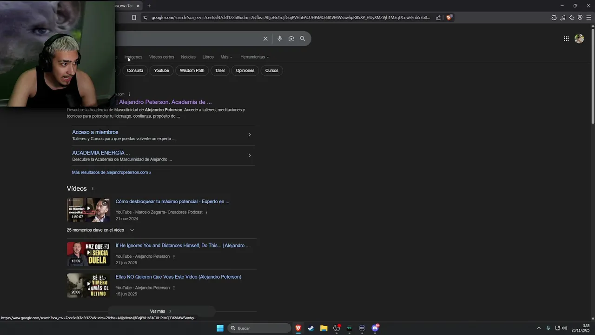Viewport: 595px width, 335px height.
Task: Click the microphone icon in system tray
Action: (549, 328)
